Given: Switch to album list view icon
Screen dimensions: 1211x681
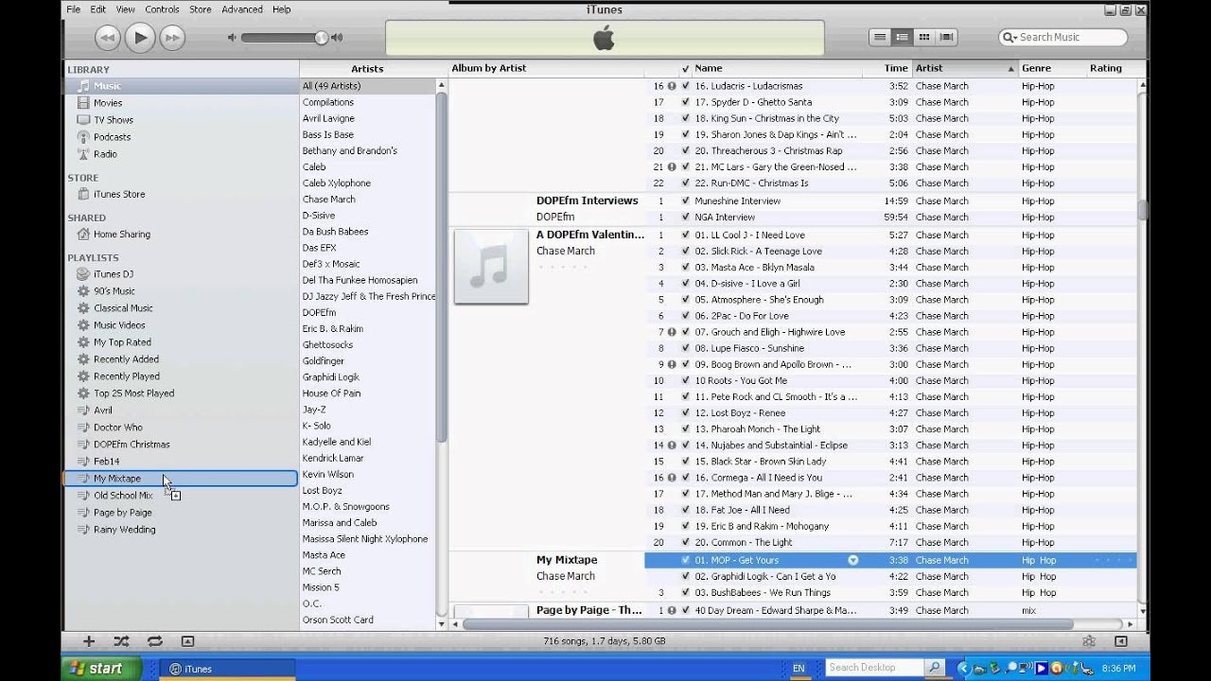Looking at the screenshot, I should coord(903,37).
